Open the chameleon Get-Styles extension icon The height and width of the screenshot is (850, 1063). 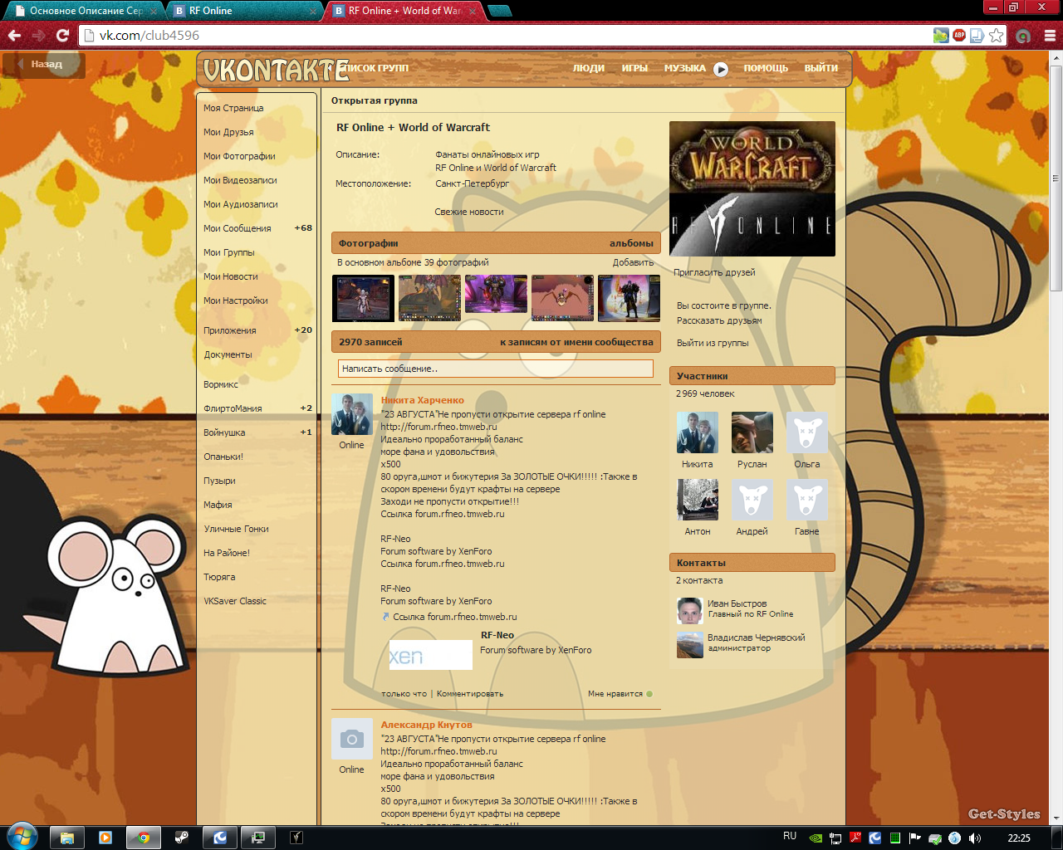[x=940, y=35]
